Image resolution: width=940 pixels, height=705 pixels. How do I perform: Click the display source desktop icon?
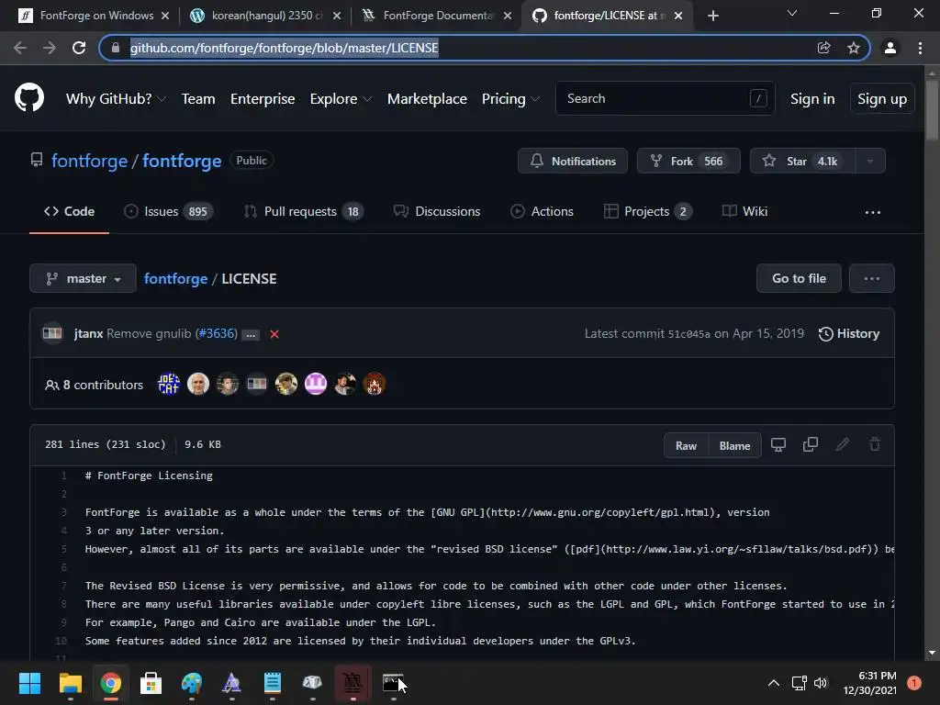coord(778,445)
